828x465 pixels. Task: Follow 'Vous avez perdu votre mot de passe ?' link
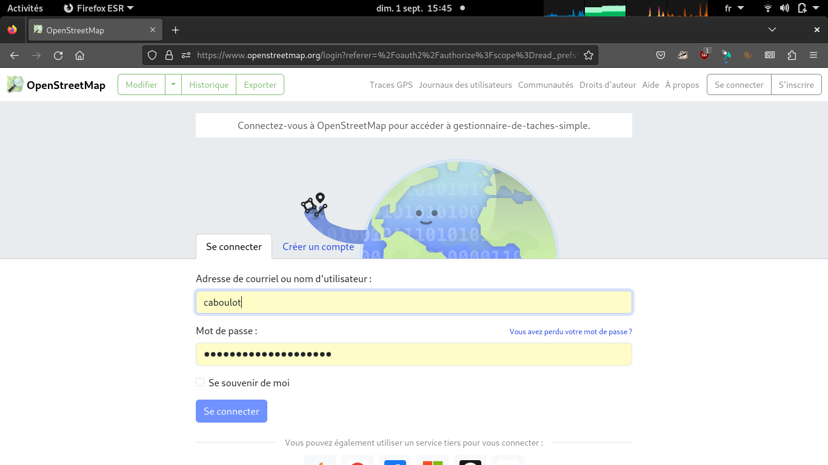[570, 332]
